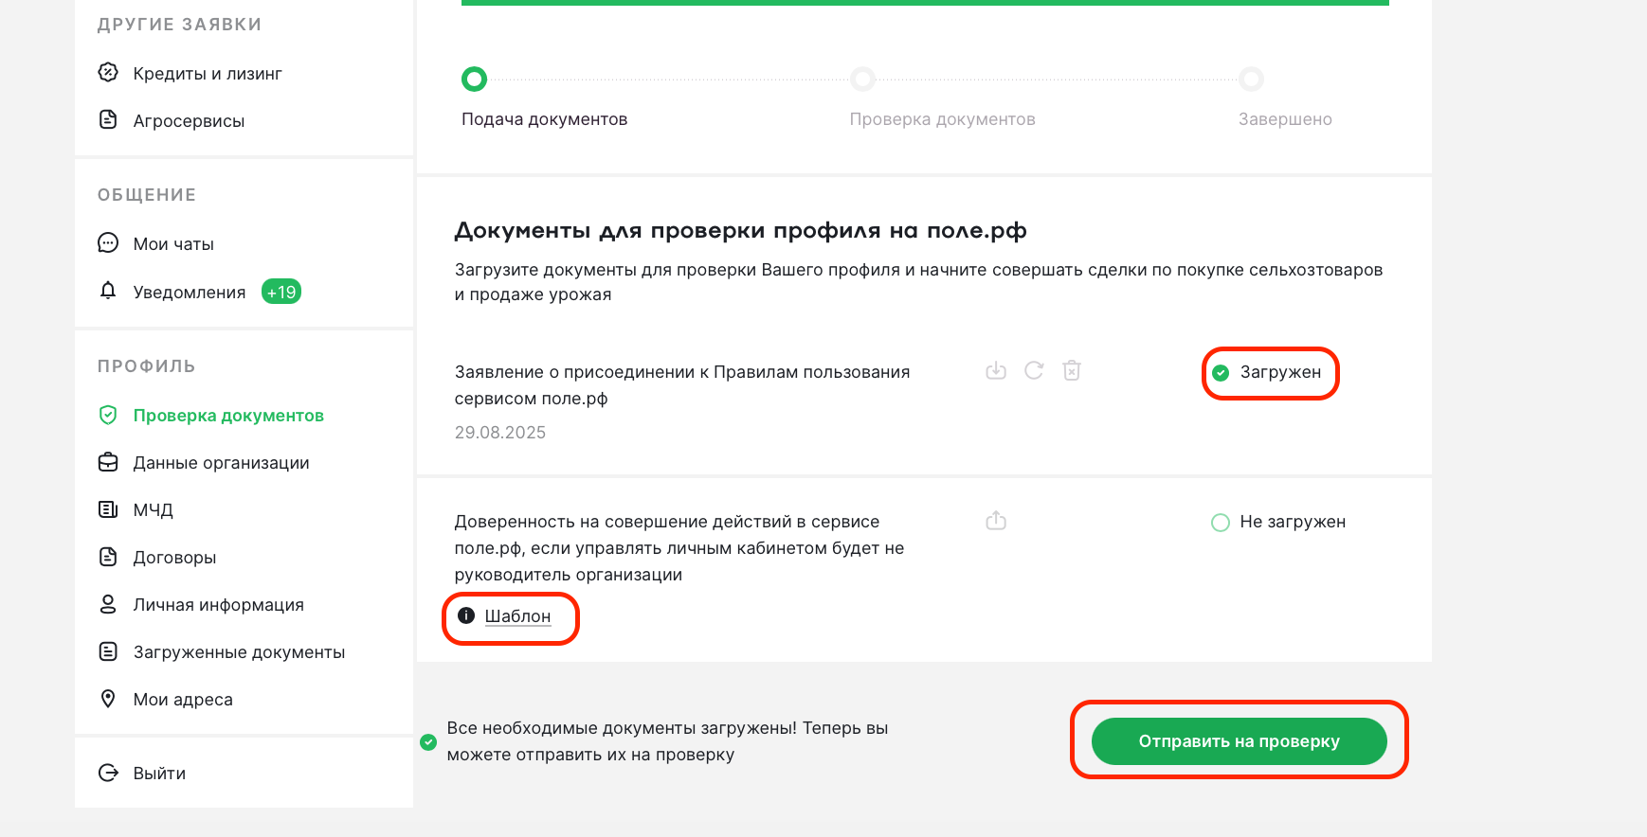Click the Агросервисы document icon
Image resolution: width=1647 pixels, height=837 pixels.
coord(108,119)
